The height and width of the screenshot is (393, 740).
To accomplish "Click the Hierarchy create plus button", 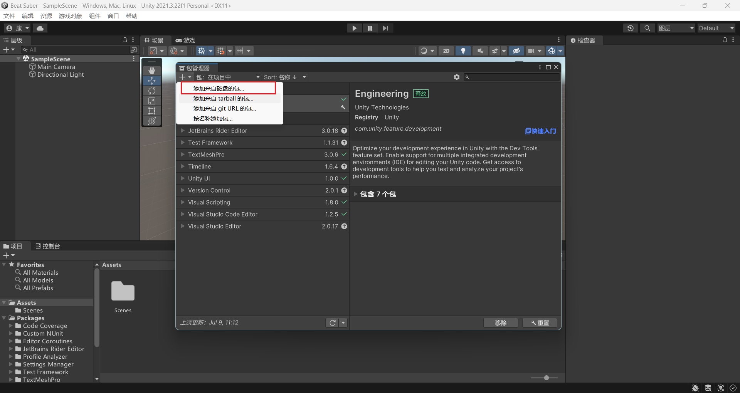I will [x=8, y=50].
